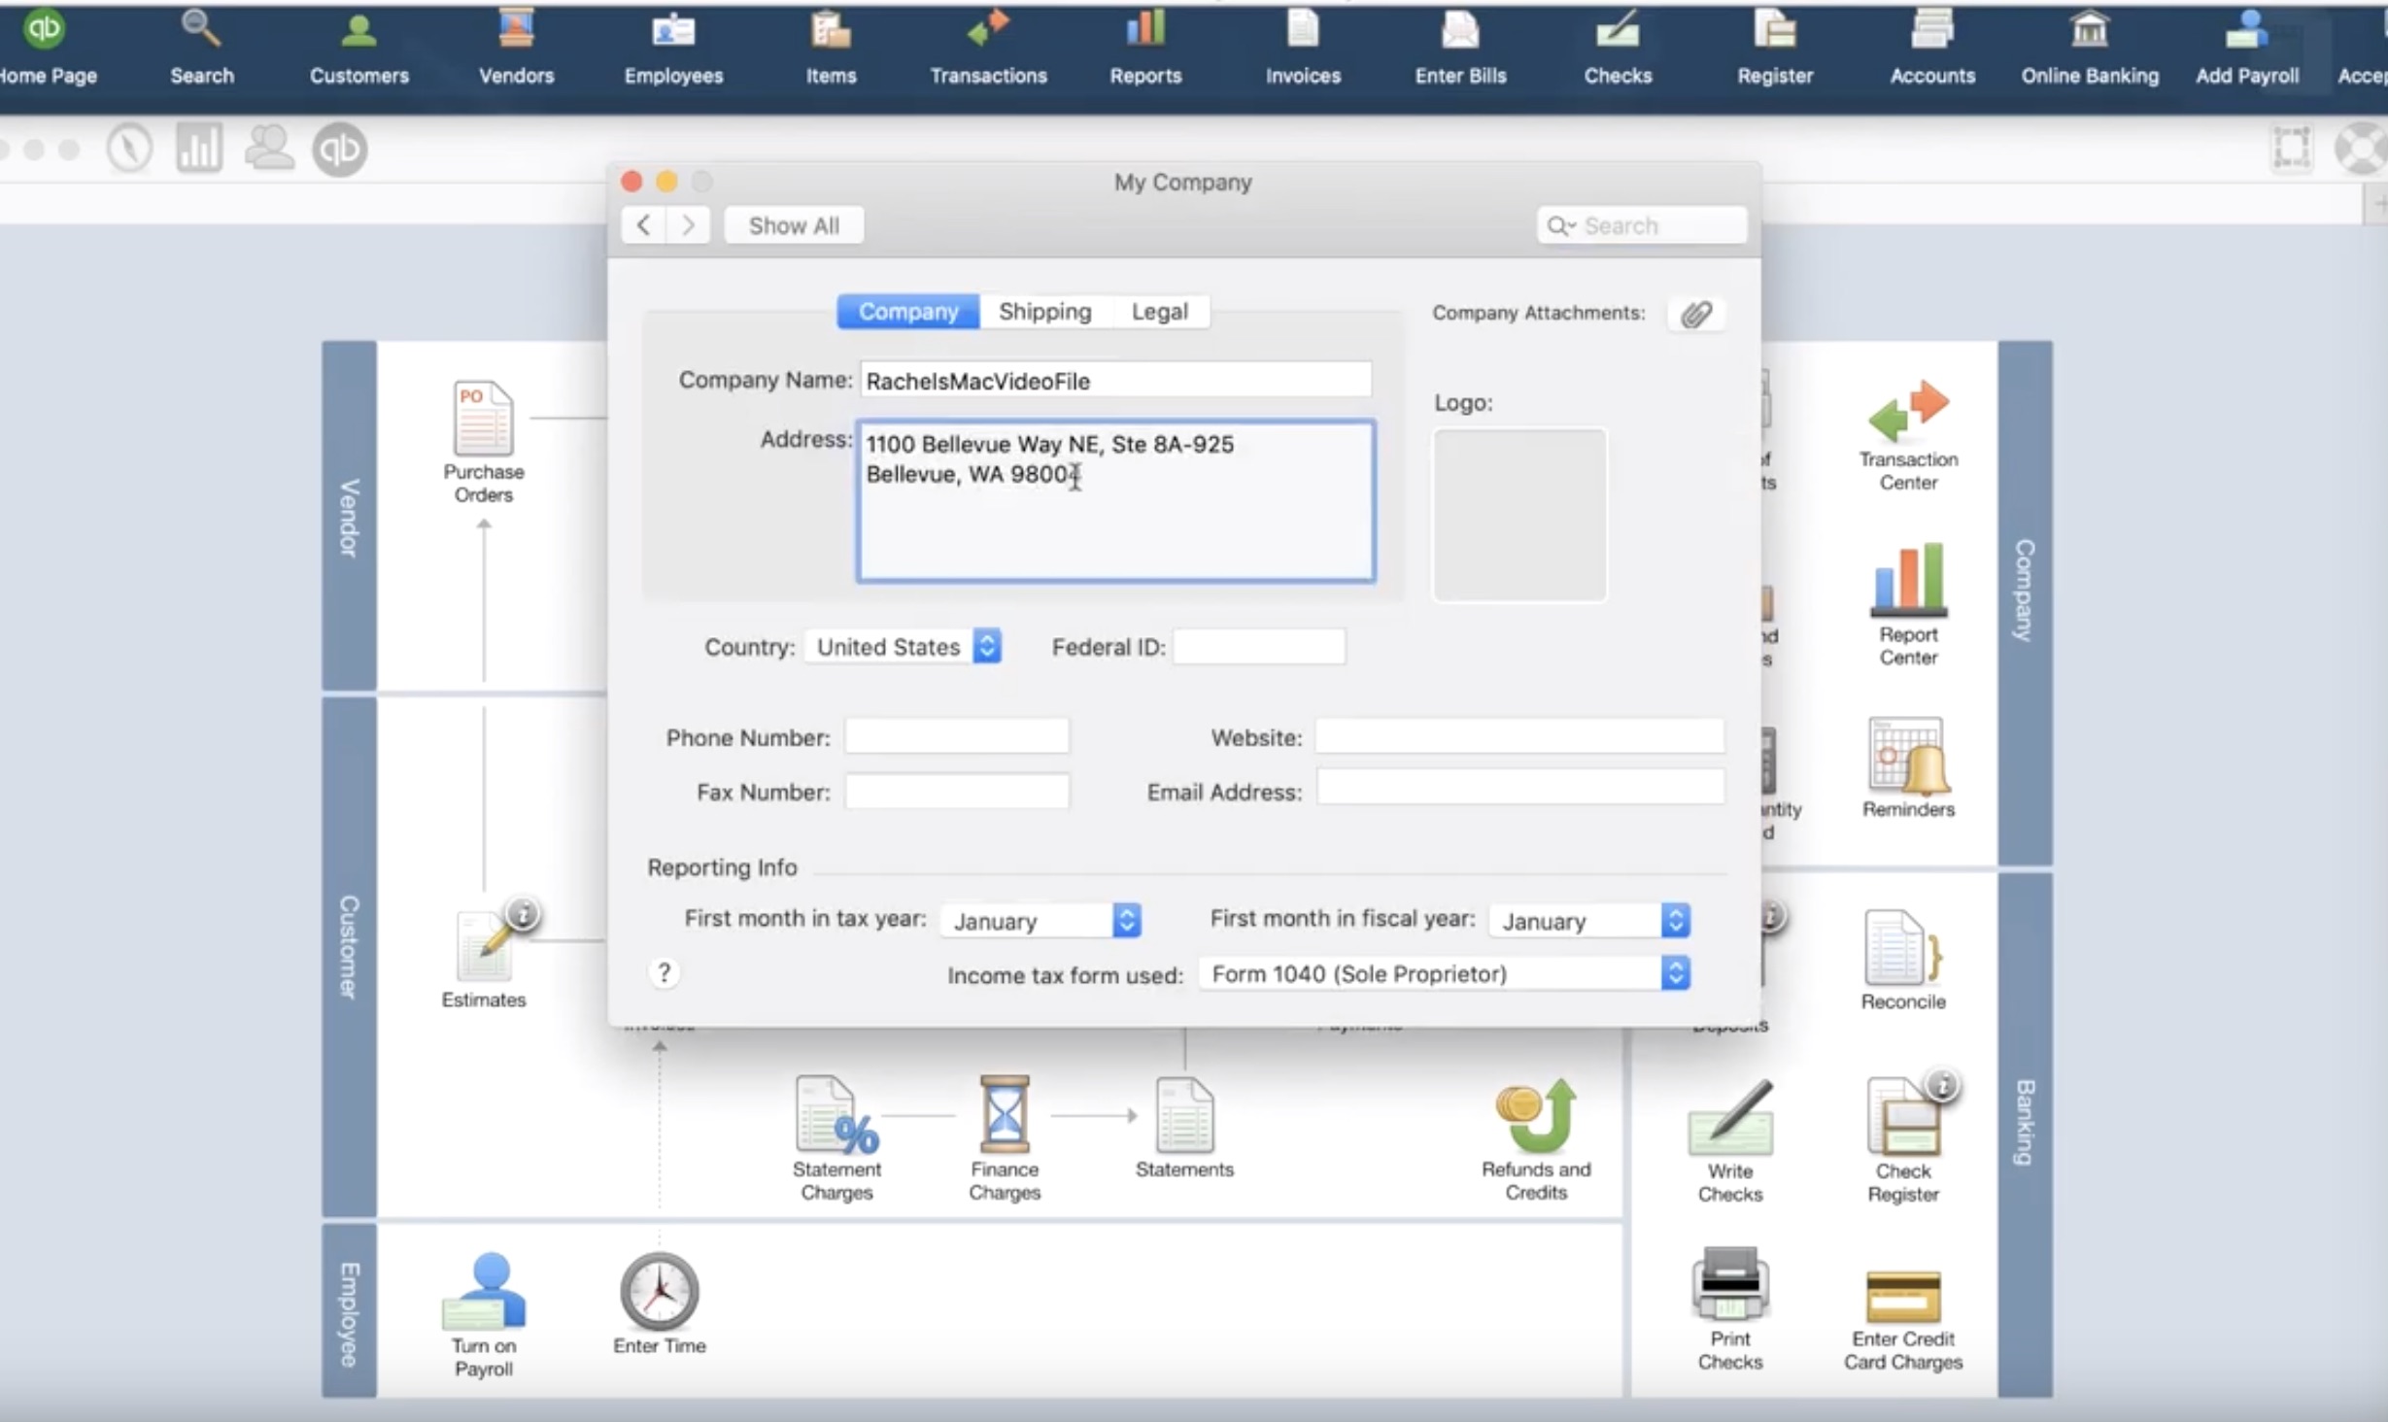The width and height of the screenshot is (2388, 1422).
Task: Click the back arrow in My Company
Action: point(643,225)
